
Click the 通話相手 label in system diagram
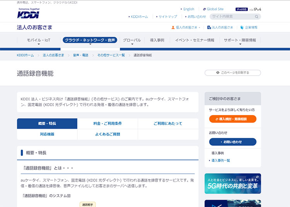point(88,205)
